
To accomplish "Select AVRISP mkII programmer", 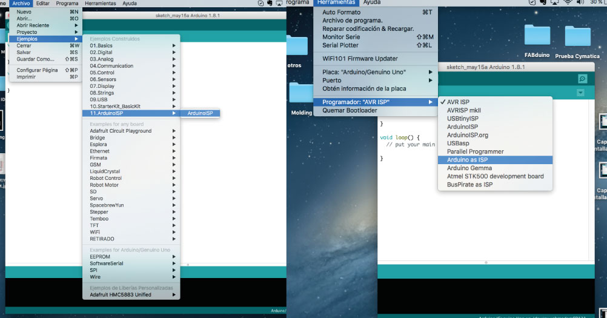I will (x=495, y=110).
